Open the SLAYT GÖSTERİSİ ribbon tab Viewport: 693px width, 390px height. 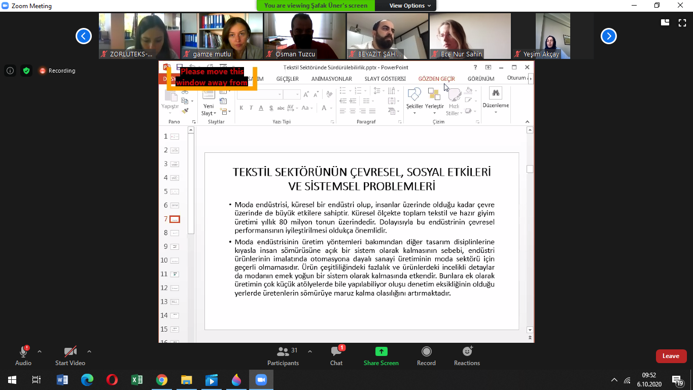tap(385, 79)
